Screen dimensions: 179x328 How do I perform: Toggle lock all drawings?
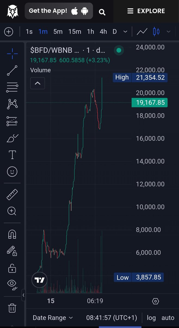pyautogui.click(x=12, y=268)
